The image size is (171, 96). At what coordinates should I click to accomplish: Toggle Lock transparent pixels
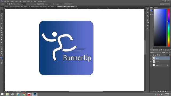tap(153, 55)
